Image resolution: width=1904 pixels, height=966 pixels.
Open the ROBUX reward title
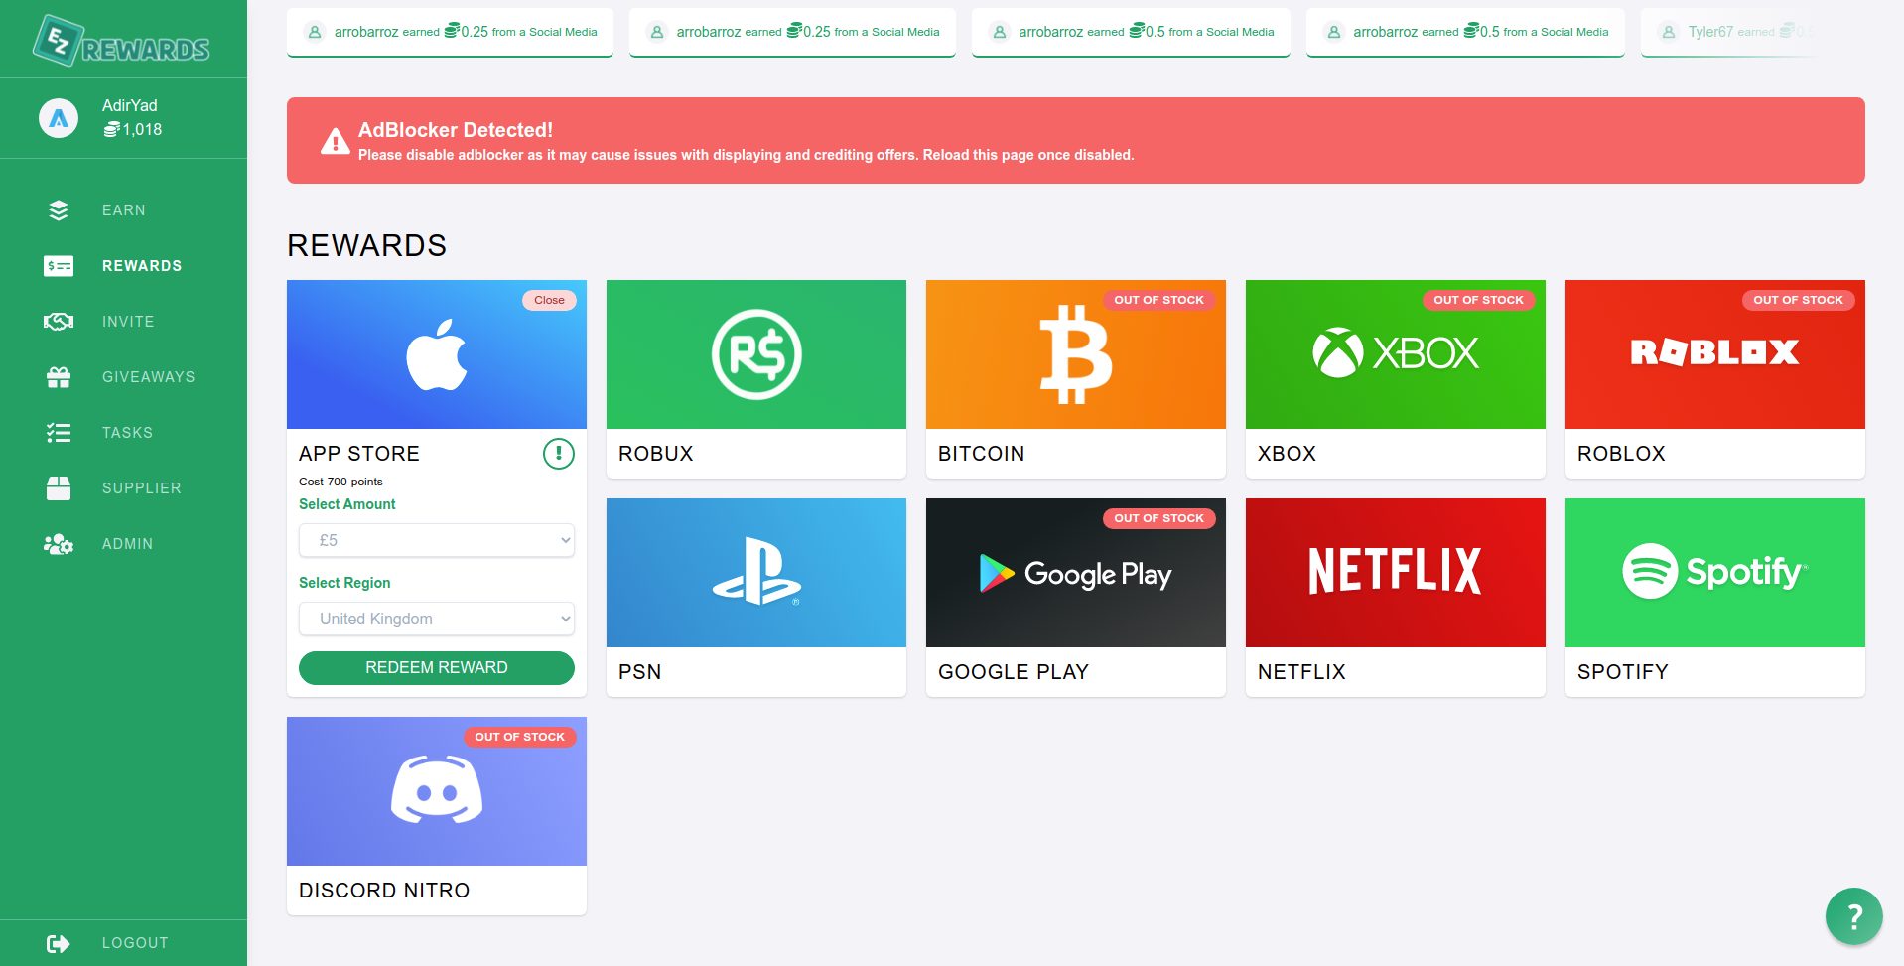pyautogui.click(x=656, y=454)
